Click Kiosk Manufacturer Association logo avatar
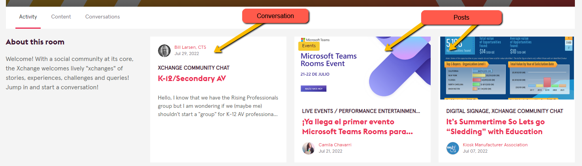 (453, 148)
